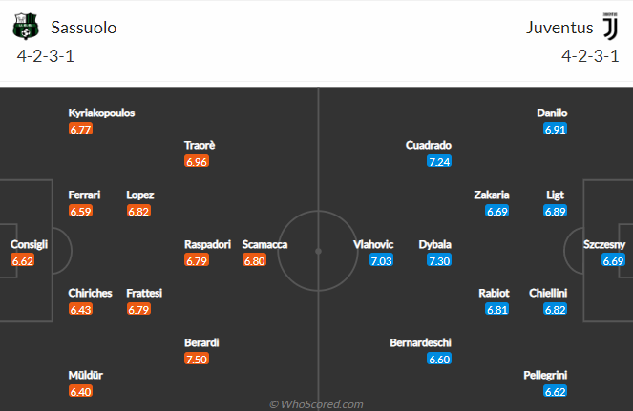Click player name Raspadori
Image resolution: width=633 pixels, height=411 pixels.
click(x=207, y=244)
